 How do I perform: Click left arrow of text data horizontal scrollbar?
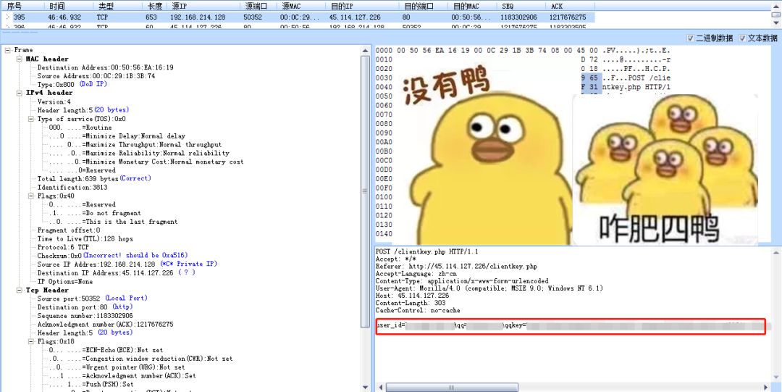click(380, 387)
